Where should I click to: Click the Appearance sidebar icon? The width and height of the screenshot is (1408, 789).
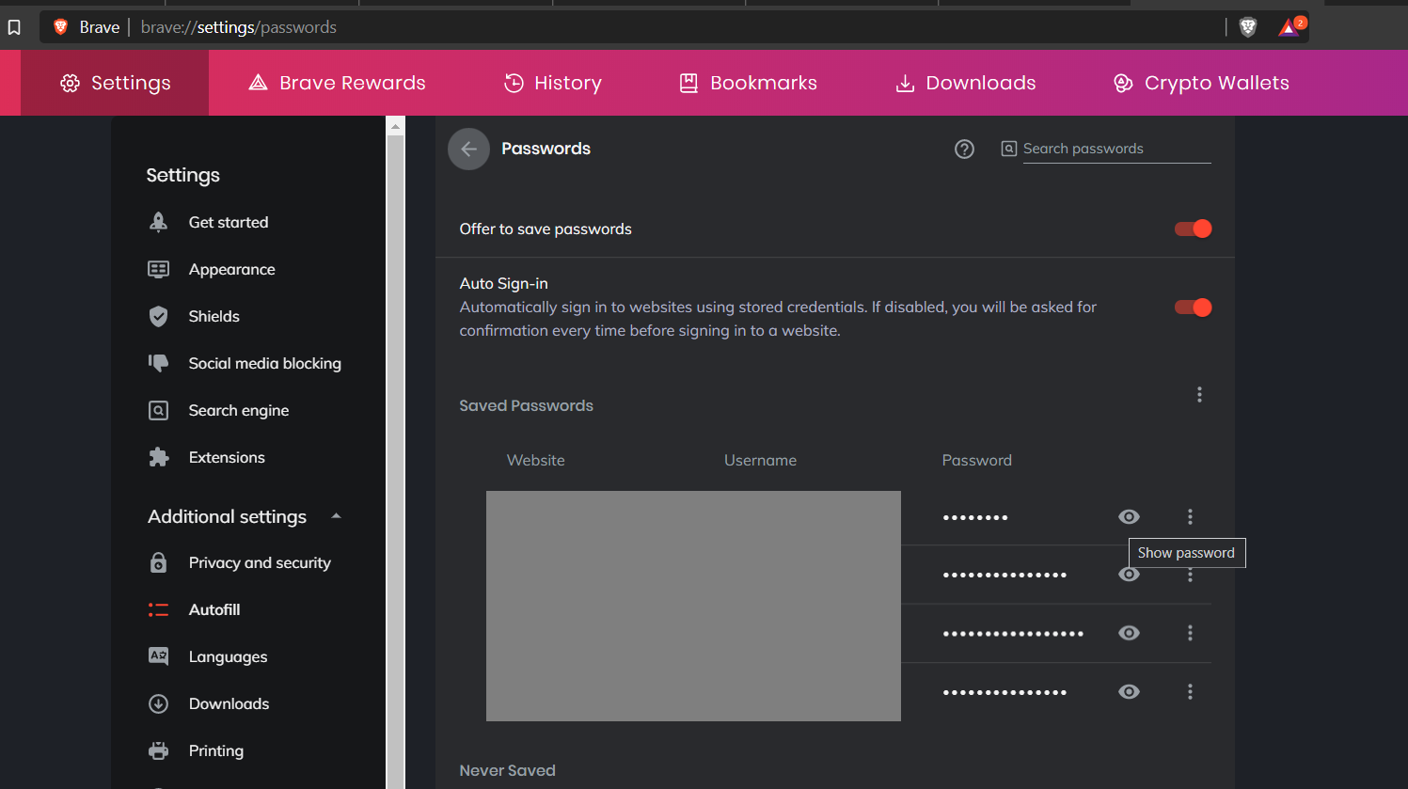coord(158,269)
